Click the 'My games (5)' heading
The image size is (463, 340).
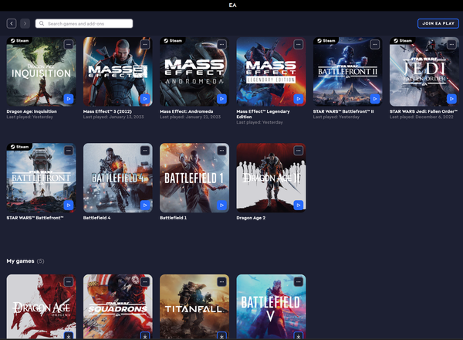coord(25,261)
